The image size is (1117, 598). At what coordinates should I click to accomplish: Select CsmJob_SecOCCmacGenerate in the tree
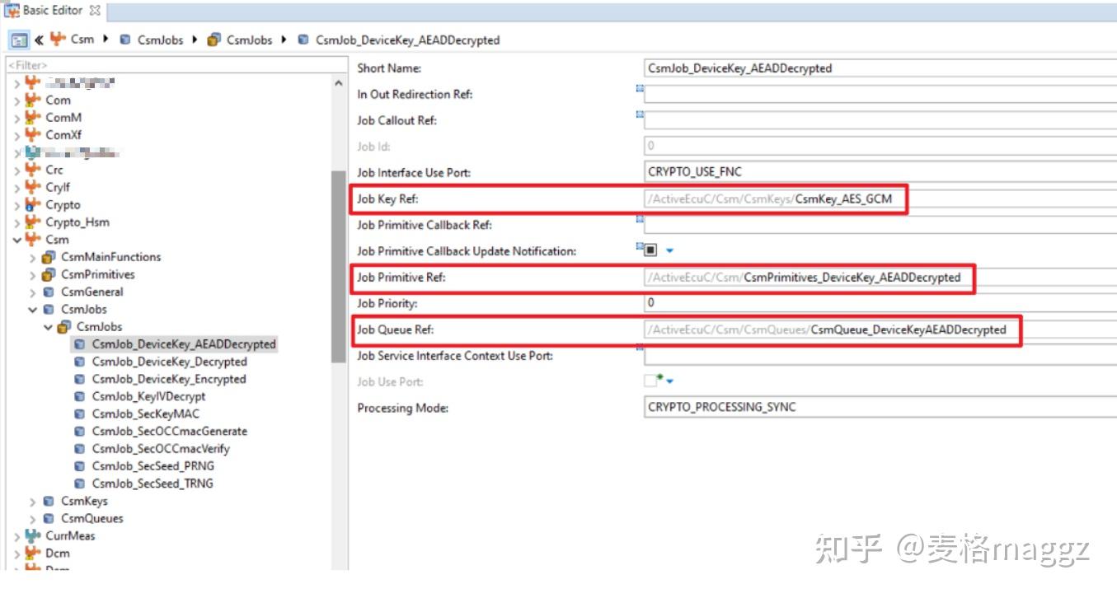(x=170, y=431)
